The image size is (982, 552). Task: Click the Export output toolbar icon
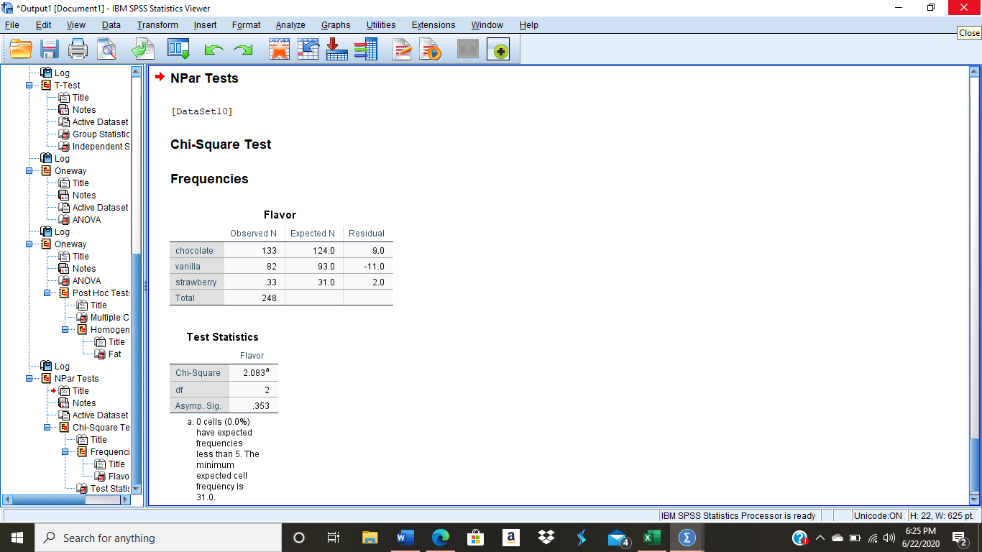tap(143, 49)
